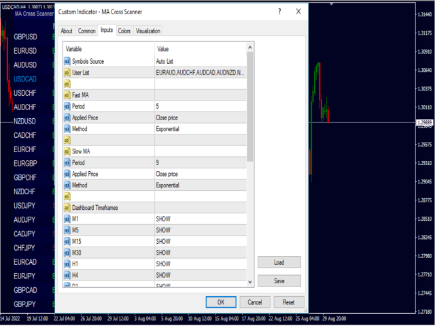Select the Slow MA Period value 9
The width and height of the screenshot is (435, 326).
[x=201, y=163]
